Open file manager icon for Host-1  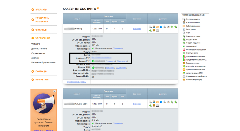pyautogui.click(x=157, y=27)
